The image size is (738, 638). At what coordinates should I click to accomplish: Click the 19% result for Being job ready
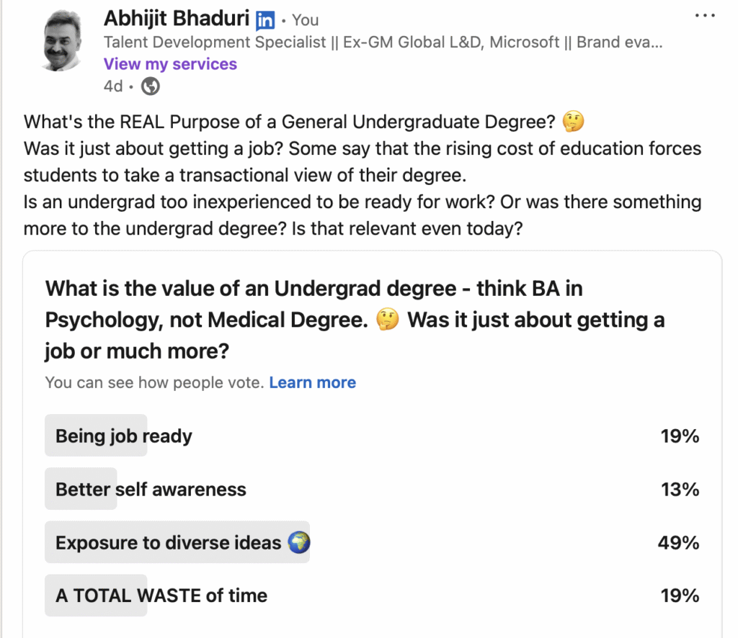click(x=680, y=436)
